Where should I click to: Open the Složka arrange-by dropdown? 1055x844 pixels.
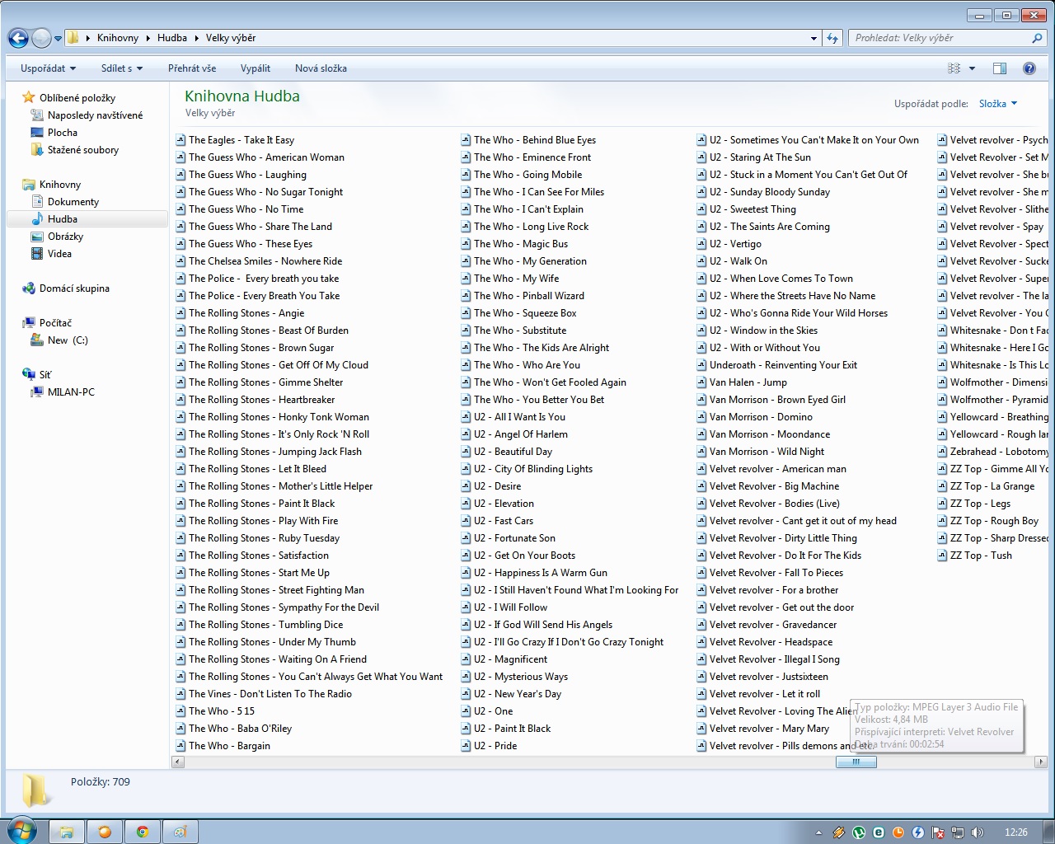(x=997, y=104)
